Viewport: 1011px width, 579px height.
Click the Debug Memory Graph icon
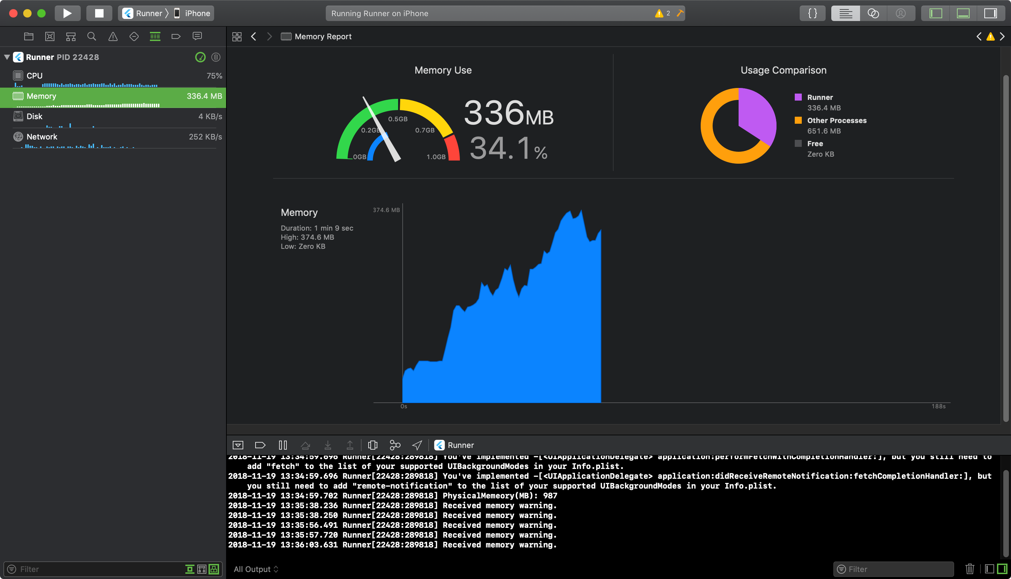pos(395,445)
